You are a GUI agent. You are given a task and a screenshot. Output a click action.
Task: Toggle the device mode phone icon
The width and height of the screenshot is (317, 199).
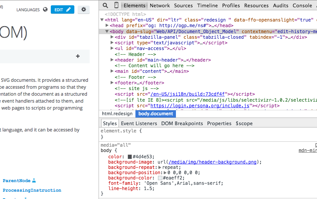(x=116, y=5)
